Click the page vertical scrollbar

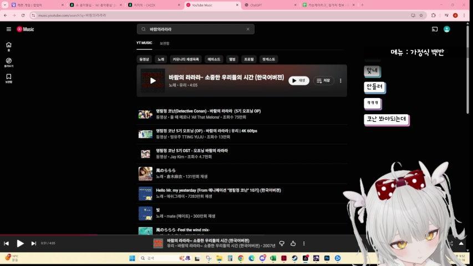click(467, 69)
